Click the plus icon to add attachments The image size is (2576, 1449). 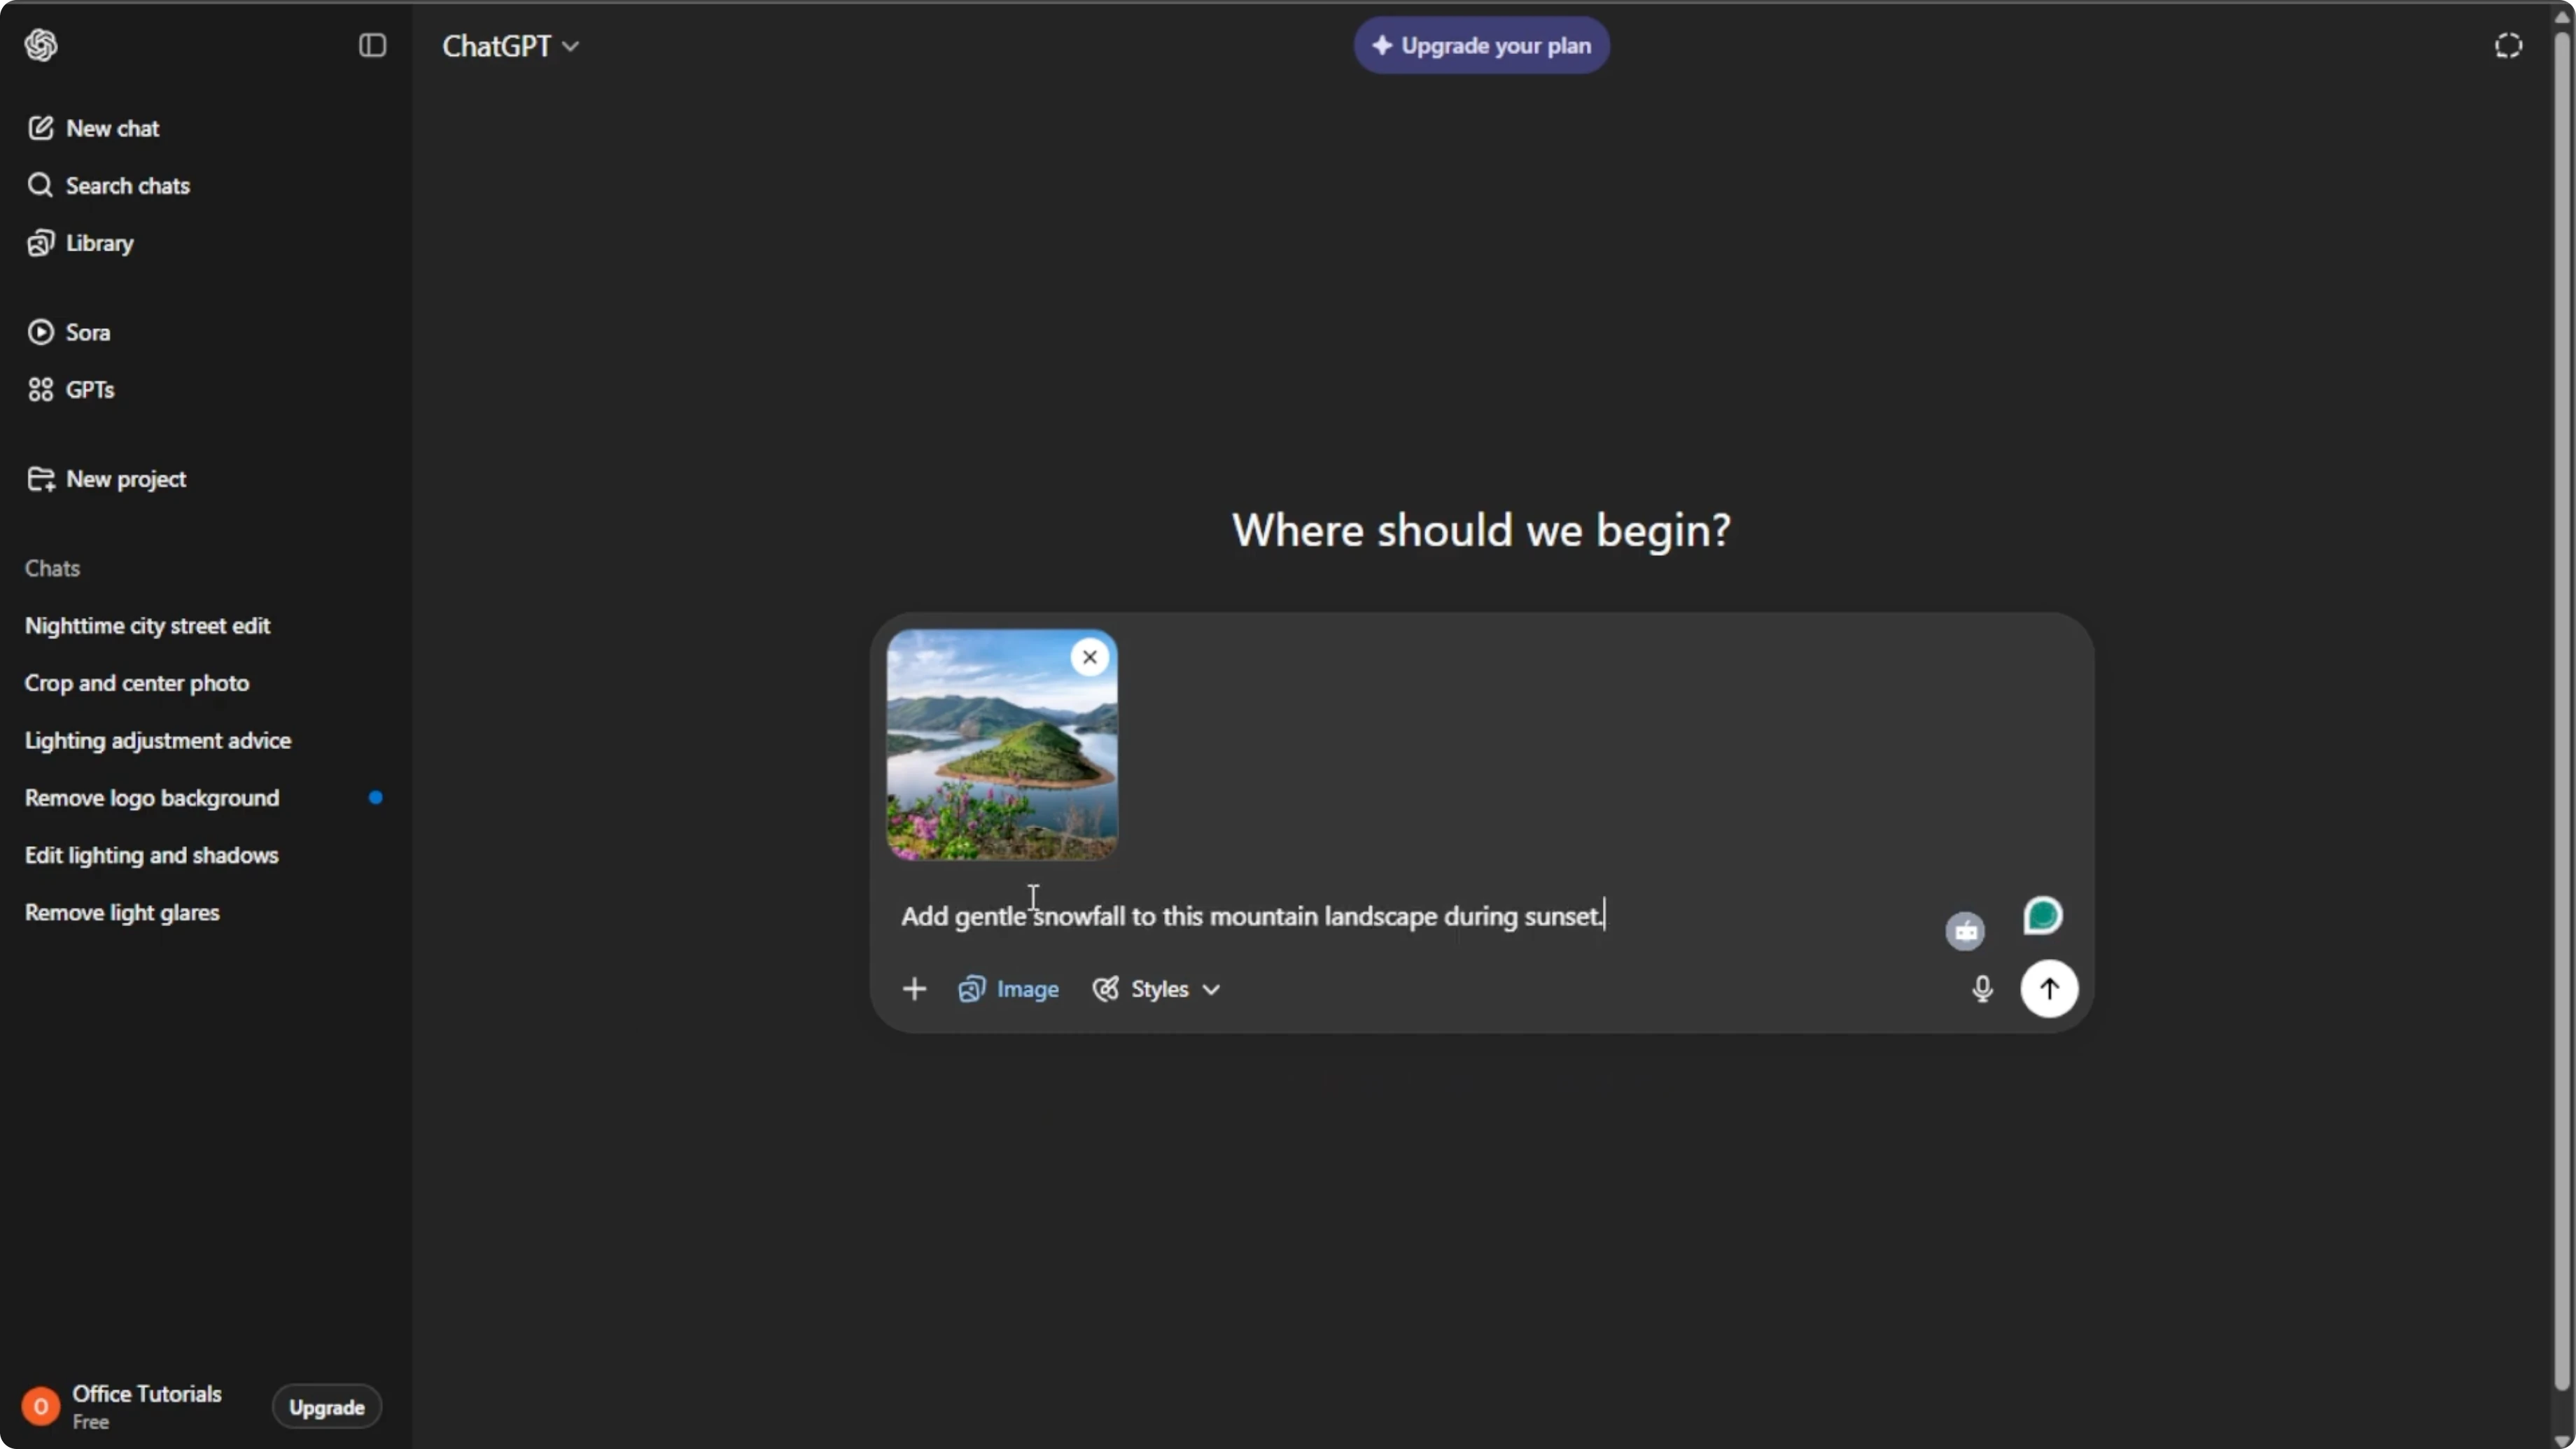tap(914, 989)
